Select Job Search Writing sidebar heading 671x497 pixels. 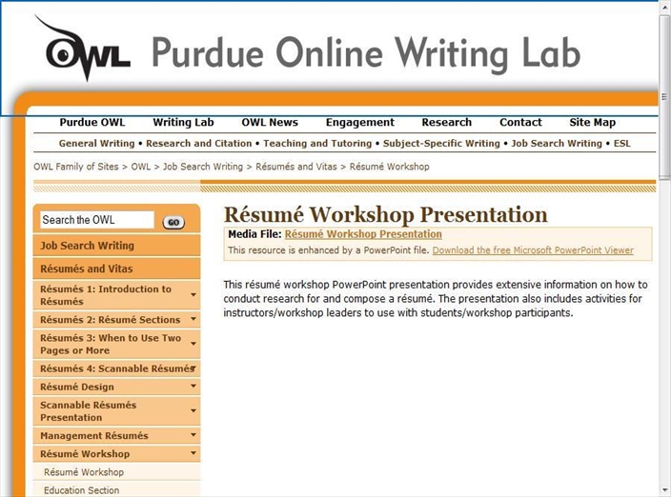pos(116,246)
